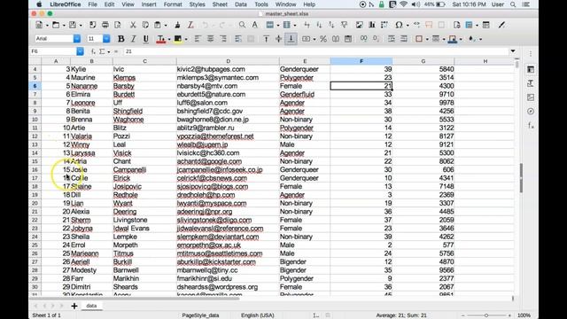567x319 pixels.
Task: Click the Sort Ascending icon
Action: [x=319, y=25]
